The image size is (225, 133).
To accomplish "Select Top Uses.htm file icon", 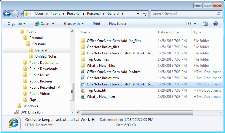I will coord(83,90).
